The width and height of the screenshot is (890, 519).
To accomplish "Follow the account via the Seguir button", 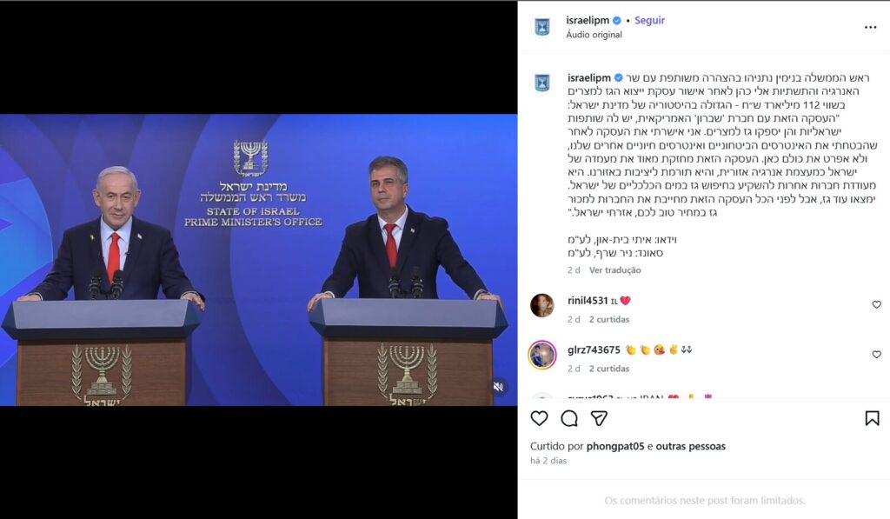I will [649, 21].
